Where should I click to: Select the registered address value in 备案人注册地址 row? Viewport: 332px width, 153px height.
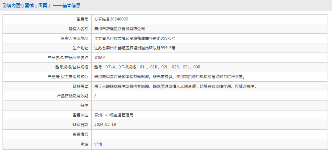[x=135, y=38]
